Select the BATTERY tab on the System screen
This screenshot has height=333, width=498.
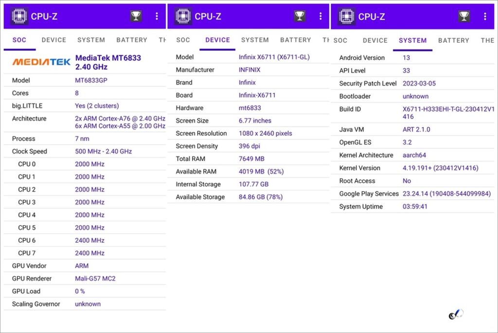[453, 40]
